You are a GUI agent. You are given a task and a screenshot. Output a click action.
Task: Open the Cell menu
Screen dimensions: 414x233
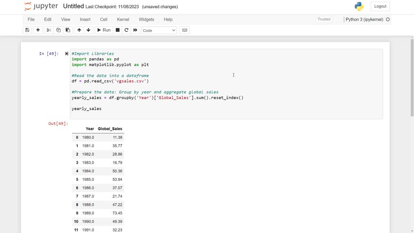(x=103, y=19)
